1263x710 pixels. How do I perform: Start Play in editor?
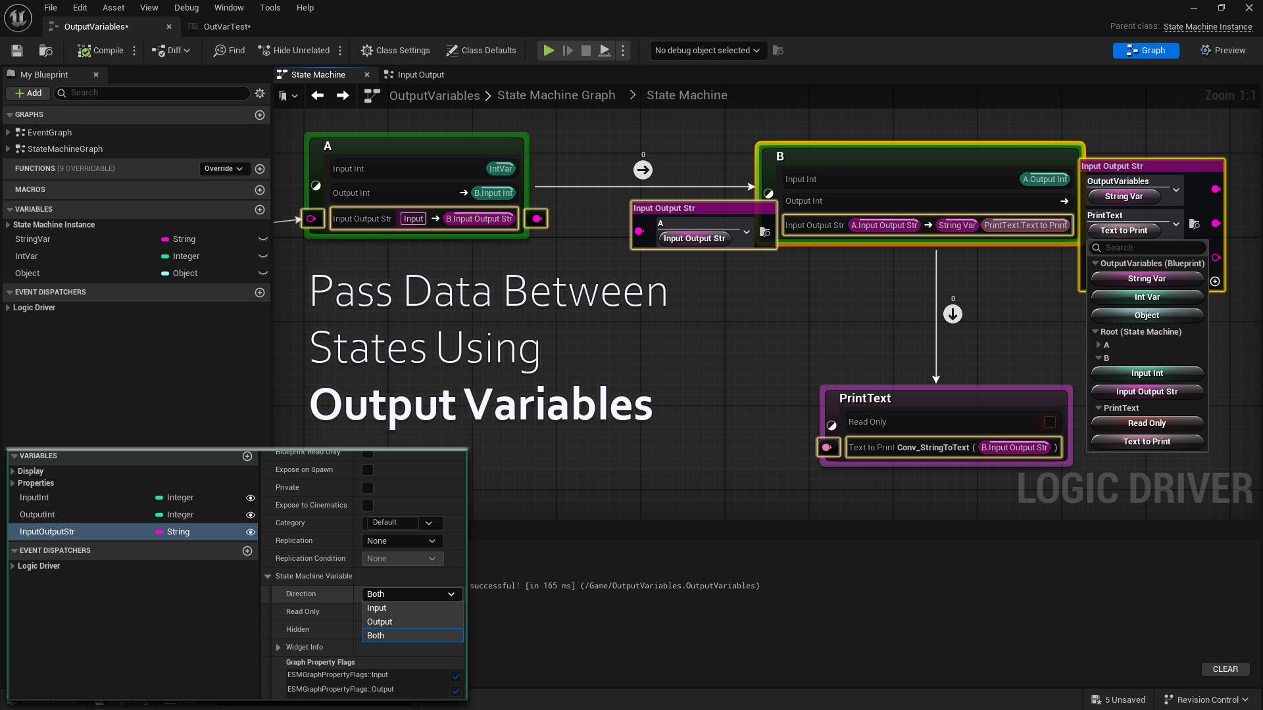click(x=548, y=51)
